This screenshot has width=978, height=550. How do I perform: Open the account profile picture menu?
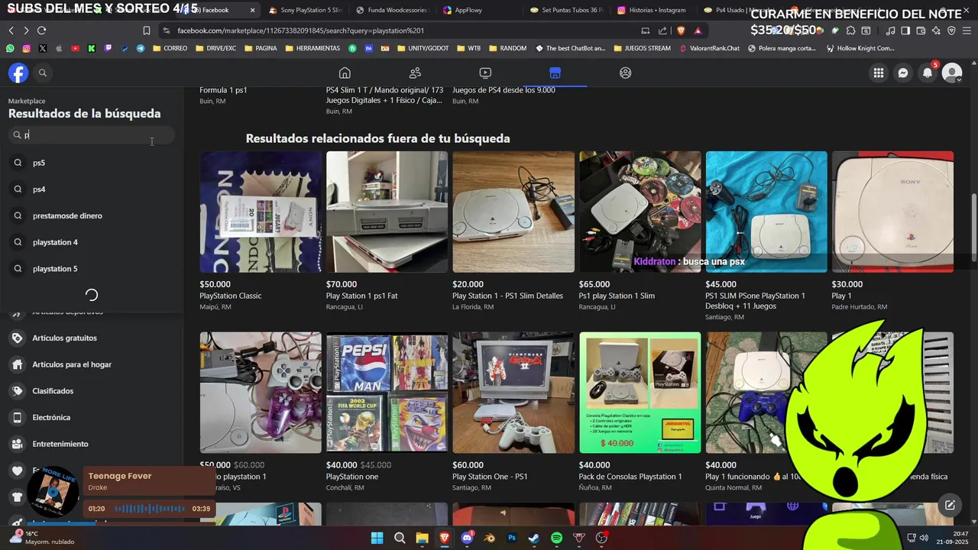click(952, 73)
